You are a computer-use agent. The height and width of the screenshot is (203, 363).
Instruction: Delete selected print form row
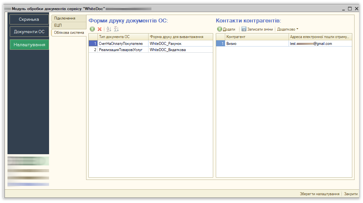(99, 29)
